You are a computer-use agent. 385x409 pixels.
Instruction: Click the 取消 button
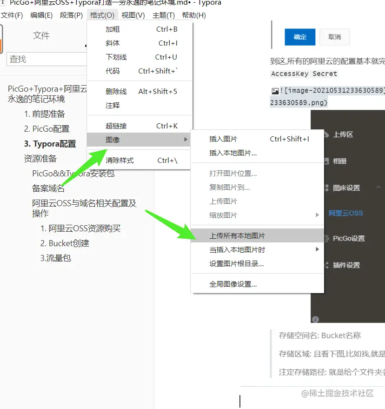(334, 37)
